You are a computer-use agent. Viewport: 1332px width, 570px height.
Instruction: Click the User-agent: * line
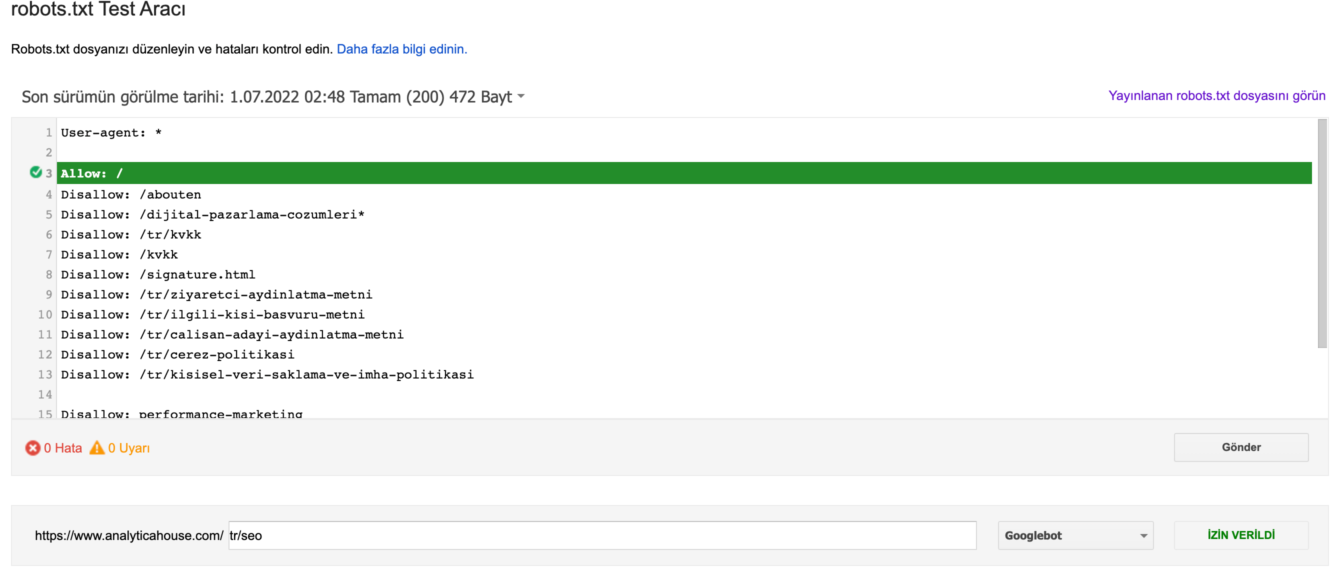pyautogui.click(x=111, y=133)
